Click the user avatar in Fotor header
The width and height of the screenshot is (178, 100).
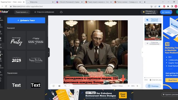(177, 12)
